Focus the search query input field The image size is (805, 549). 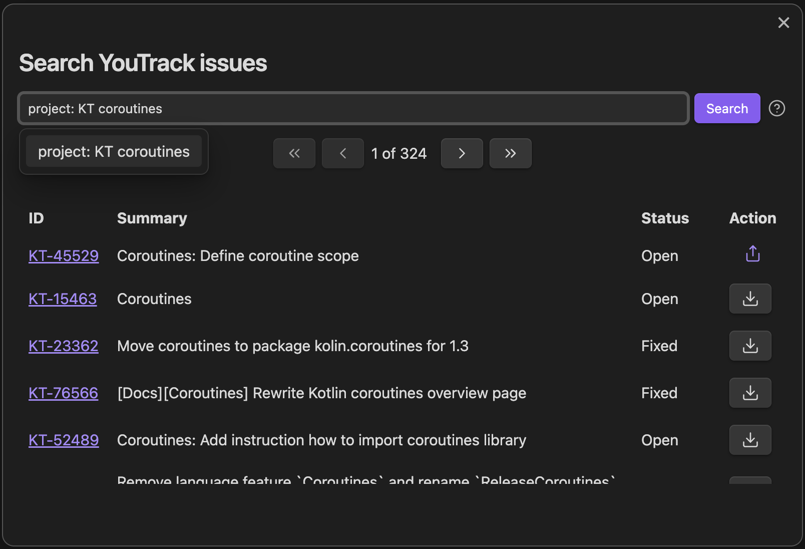pyautogui.click(x=353, y=108)
